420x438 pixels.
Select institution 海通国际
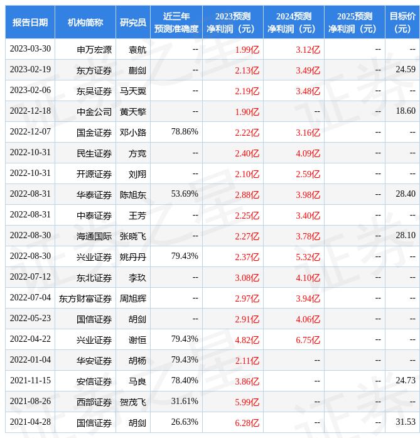pyautogui.click(x=94, y=236)
